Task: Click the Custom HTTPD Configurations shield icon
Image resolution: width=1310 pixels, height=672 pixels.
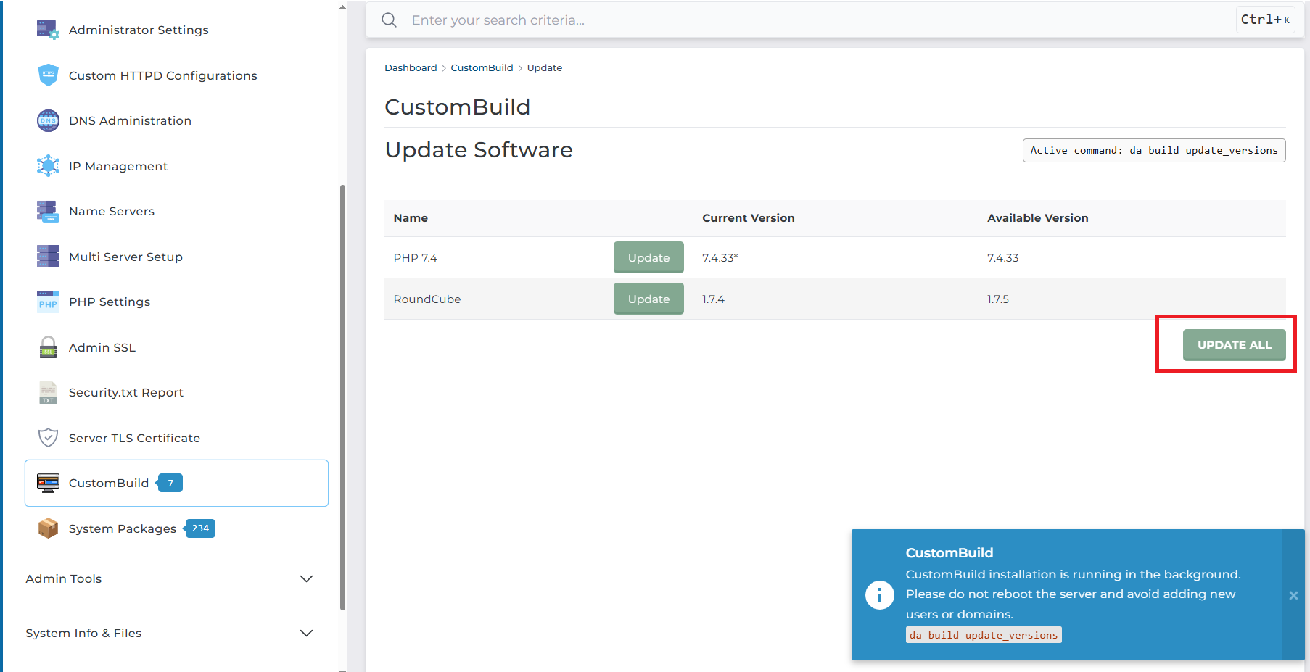Action: (48, 75)
